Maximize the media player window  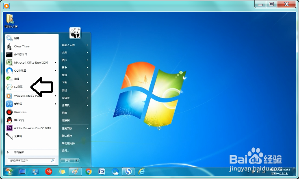coord(271,4)
